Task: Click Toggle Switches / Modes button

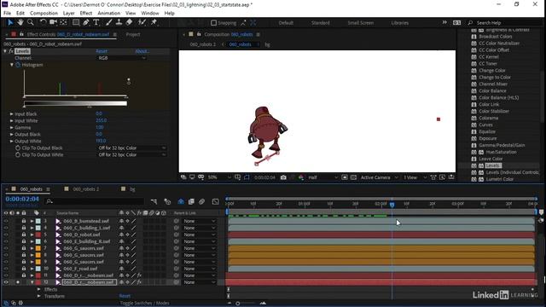Action: [144, 304]
